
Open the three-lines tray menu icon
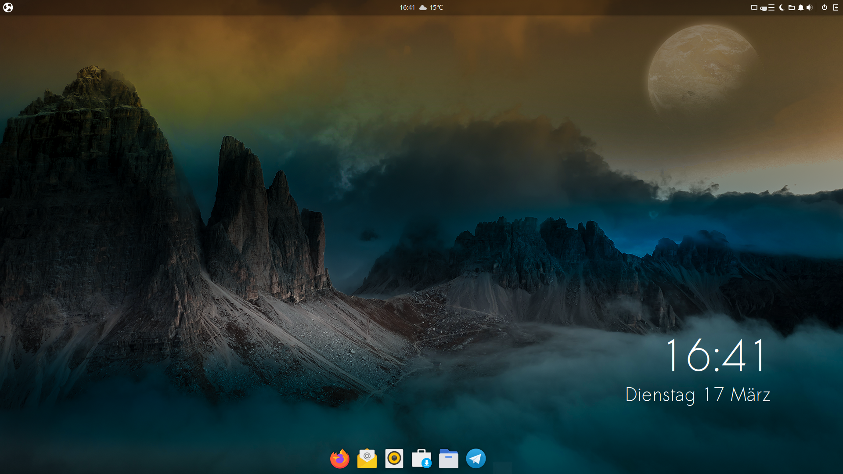coord(771,7)
